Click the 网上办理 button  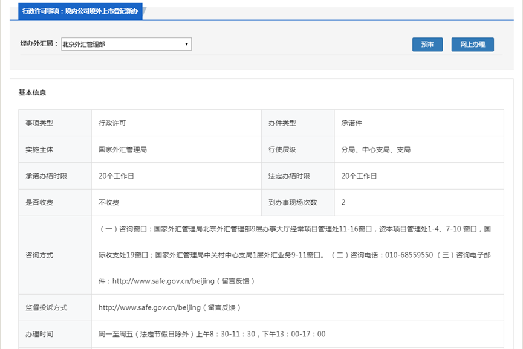coord(472,44)
